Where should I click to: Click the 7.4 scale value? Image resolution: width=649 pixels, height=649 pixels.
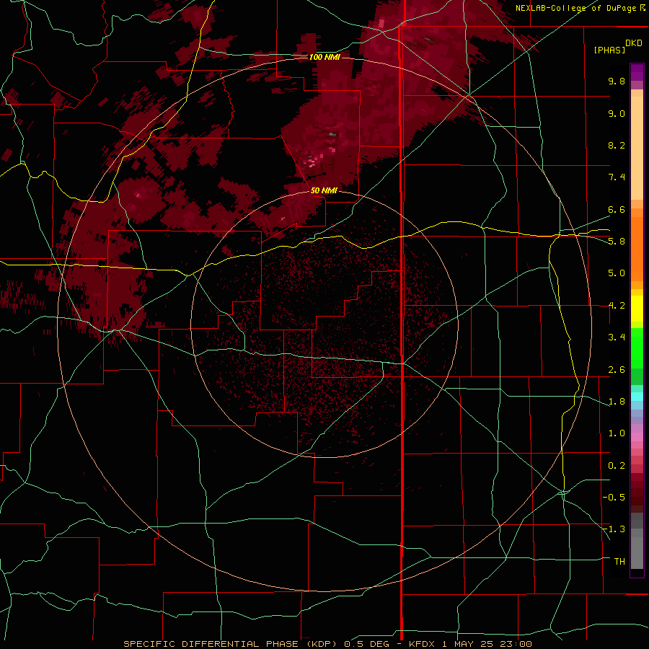617,177
